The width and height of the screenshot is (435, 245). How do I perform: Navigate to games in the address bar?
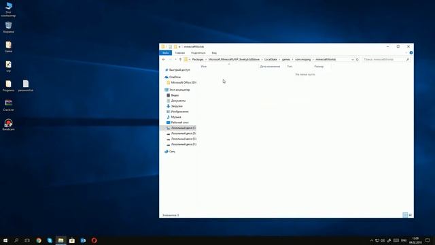tap(286, 59)
